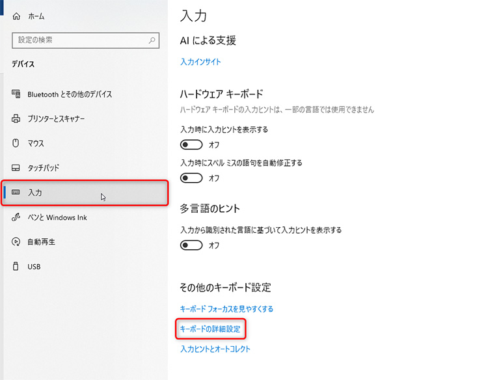Open the 入力インサイト link
The width and height of the screenshot is (488, 380).
(x=200, y=62)
